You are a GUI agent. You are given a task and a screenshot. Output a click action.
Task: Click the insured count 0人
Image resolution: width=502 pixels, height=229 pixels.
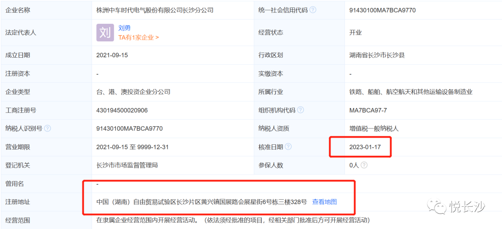click(x=354, y=165)
